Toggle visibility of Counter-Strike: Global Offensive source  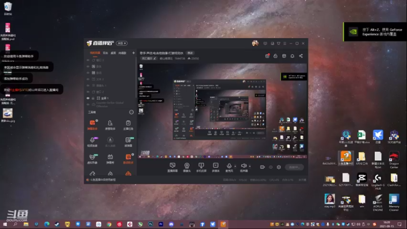click(x=88, y=104)
